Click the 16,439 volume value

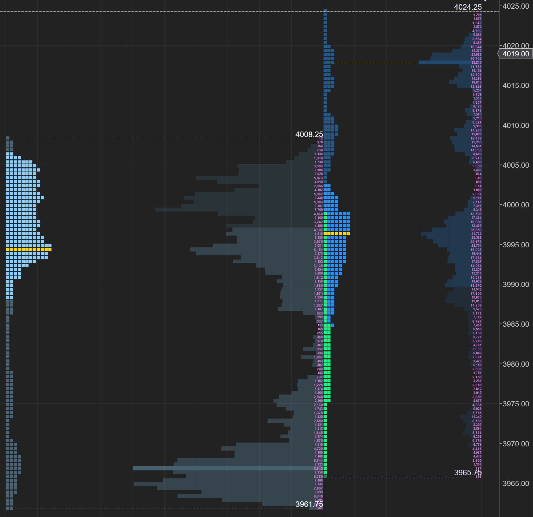tap(476, 138)
